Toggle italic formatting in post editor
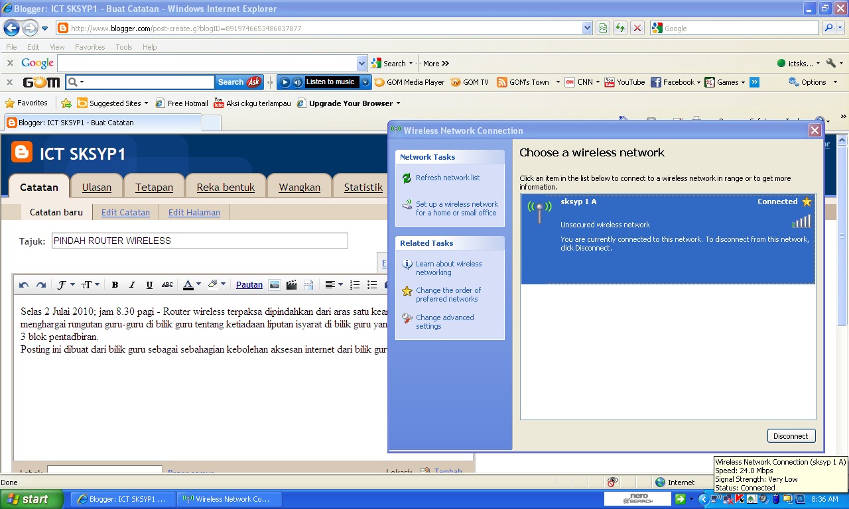Image resolution: width=849 pixels, height=509 pixels. coord(132,284)
